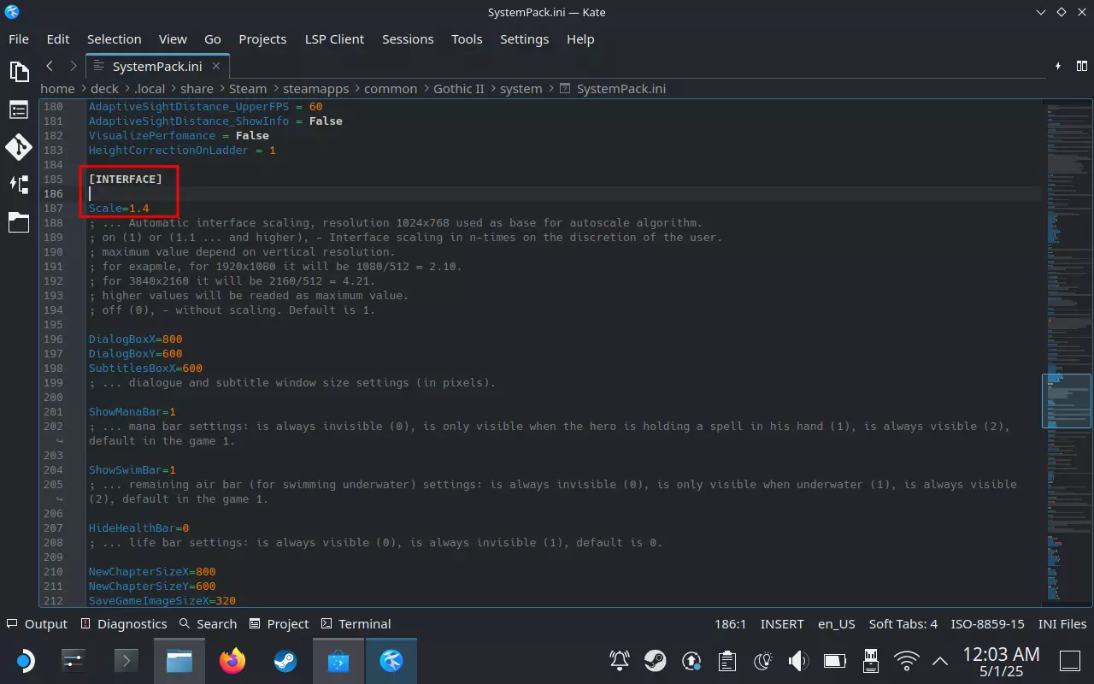The height and width of the screenshot is (684, 1094).
Task: Click the split view icon at top right
Action: click(1082, 66)
